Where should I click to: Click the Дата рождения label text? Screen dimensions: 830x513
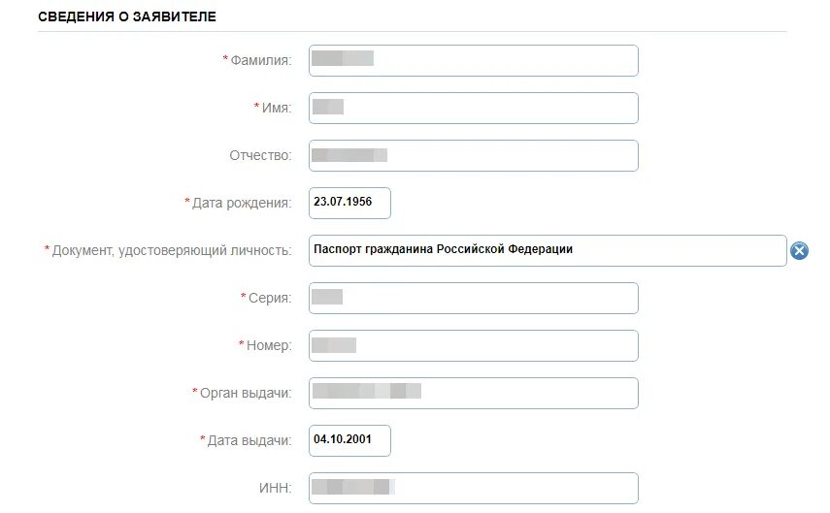coord(242,203)
